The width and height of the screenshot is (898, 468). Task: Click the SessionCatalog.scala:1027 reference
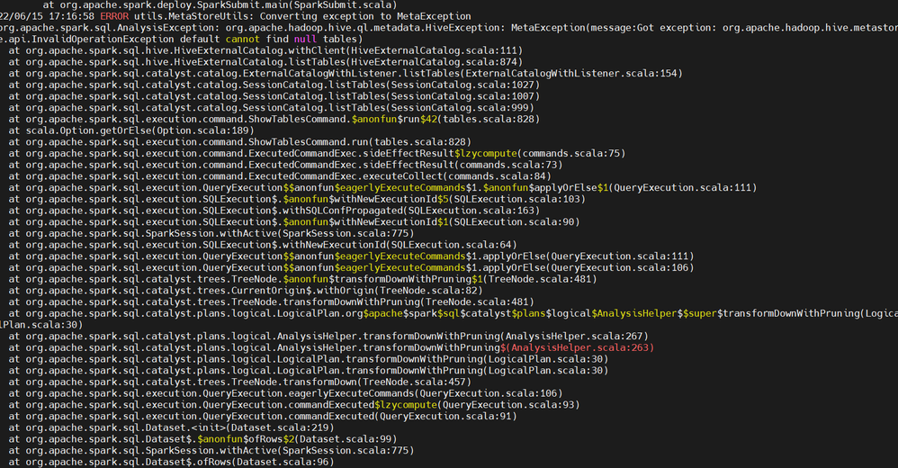462,85
